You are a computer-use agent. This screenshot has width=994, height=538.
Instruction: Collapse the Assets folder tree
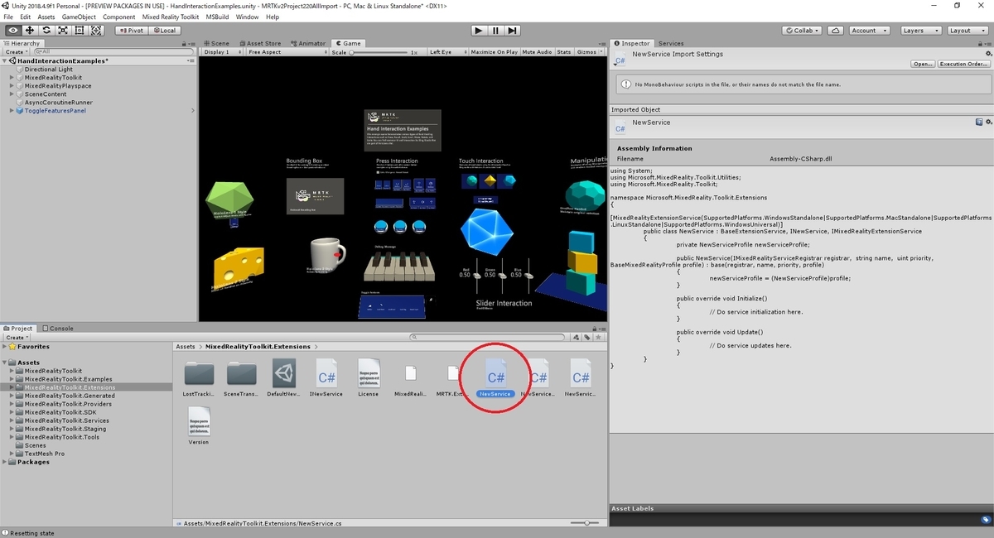coord(6,363)
